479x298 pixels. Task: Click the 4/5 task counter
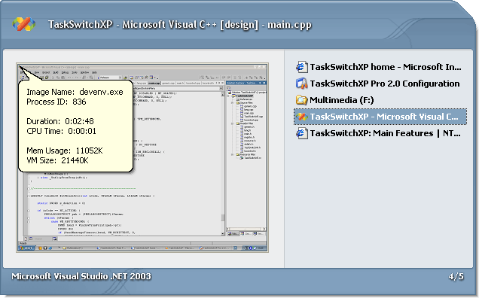[x=456, y=276]
